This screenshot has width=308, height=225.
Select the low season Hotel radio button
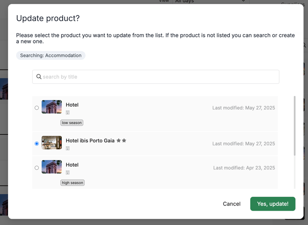37,108
